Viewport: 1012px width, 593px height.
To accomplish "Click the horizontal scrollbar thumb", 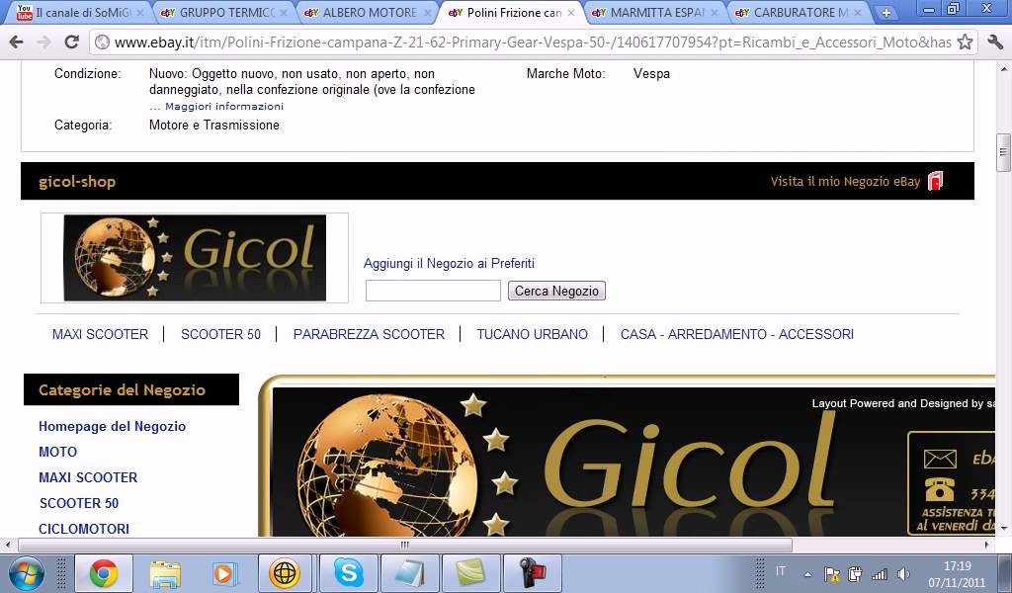I will [x=405, y=545].
